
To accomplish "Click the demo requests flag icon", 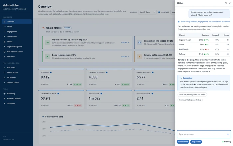I will 47,57.
